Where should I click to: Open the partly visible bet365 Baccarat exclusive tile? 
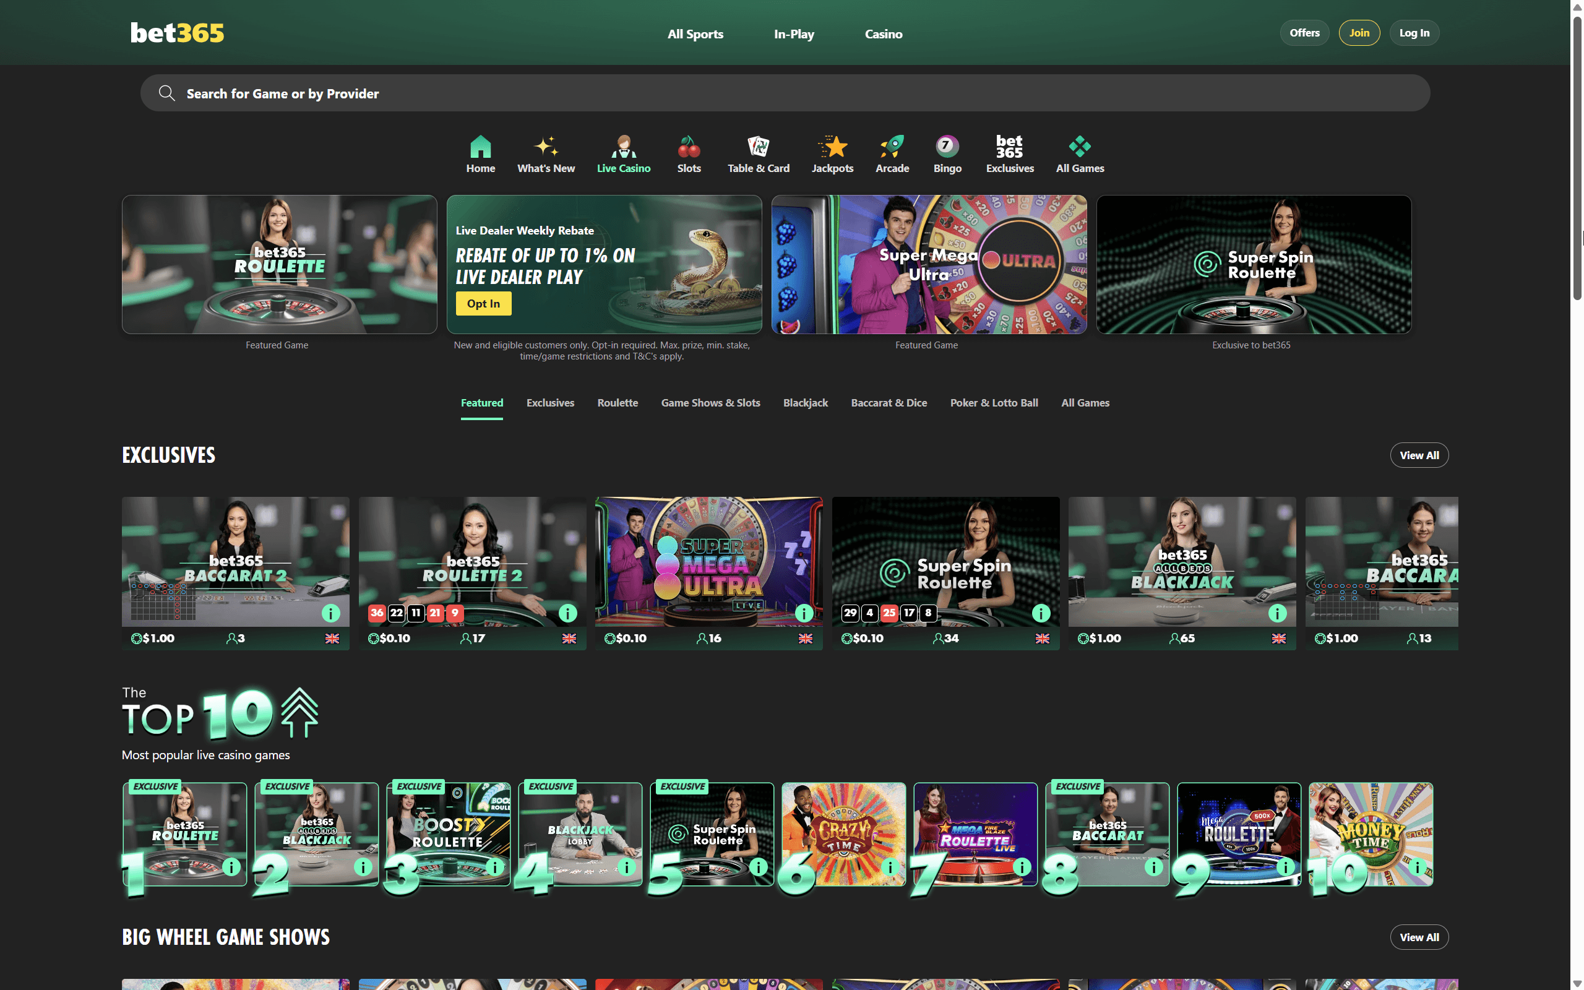pos(1381,573)
